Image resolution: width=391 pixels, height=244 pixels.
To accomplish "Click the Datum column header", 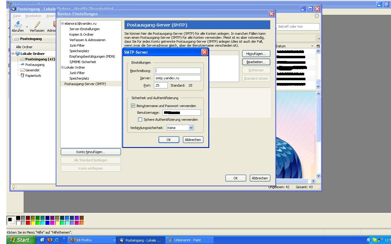I will tap(295, 46).
